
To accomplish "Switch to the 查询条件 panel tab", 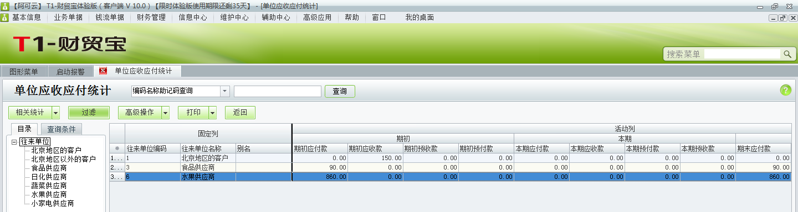I will click(x=61, y=129).
